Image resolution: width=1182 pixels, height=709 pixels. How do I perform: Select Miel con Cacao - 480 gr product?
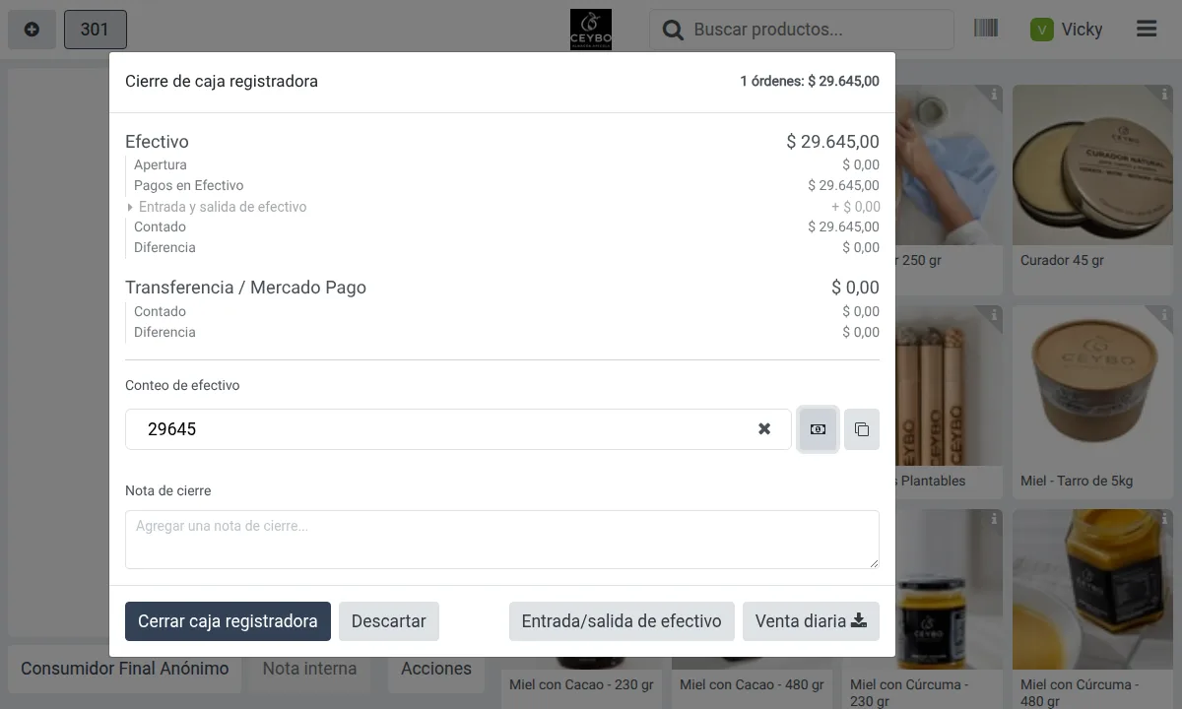pyautogui.click(x=753, y=684)
